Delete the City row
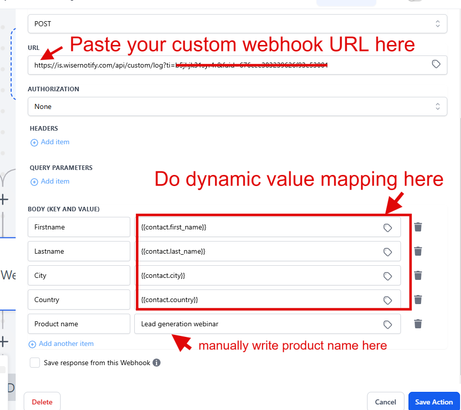The image size is (461, 410). 418,275
